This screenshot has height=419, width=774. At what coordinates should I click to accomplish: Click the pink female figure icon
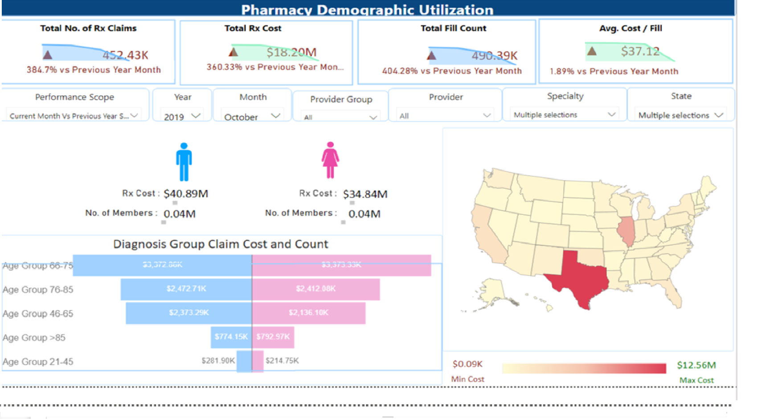pyautogui.click(x=330, y=160)
